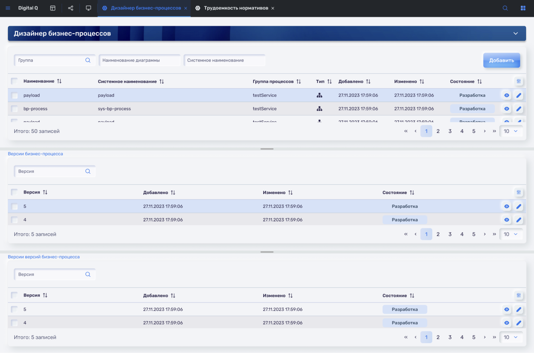Click the share graph icon in top bar
Viewport: 534px width, 353px height.
click(x=71, y=8)
